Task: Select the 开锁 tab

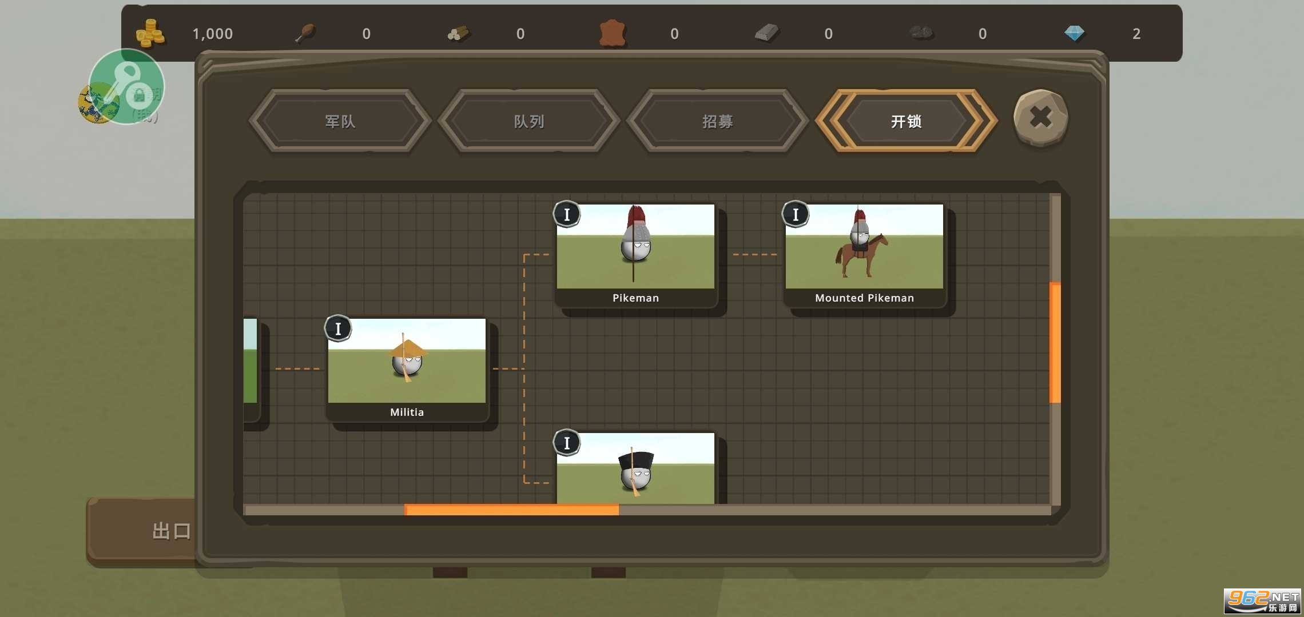Action: (x=906, y=121)
